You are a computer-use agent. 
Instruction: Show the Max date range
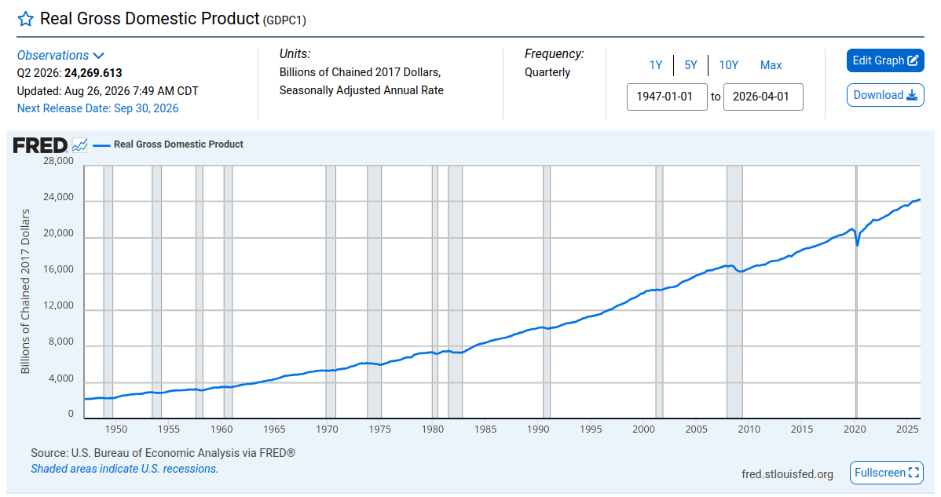771,64
